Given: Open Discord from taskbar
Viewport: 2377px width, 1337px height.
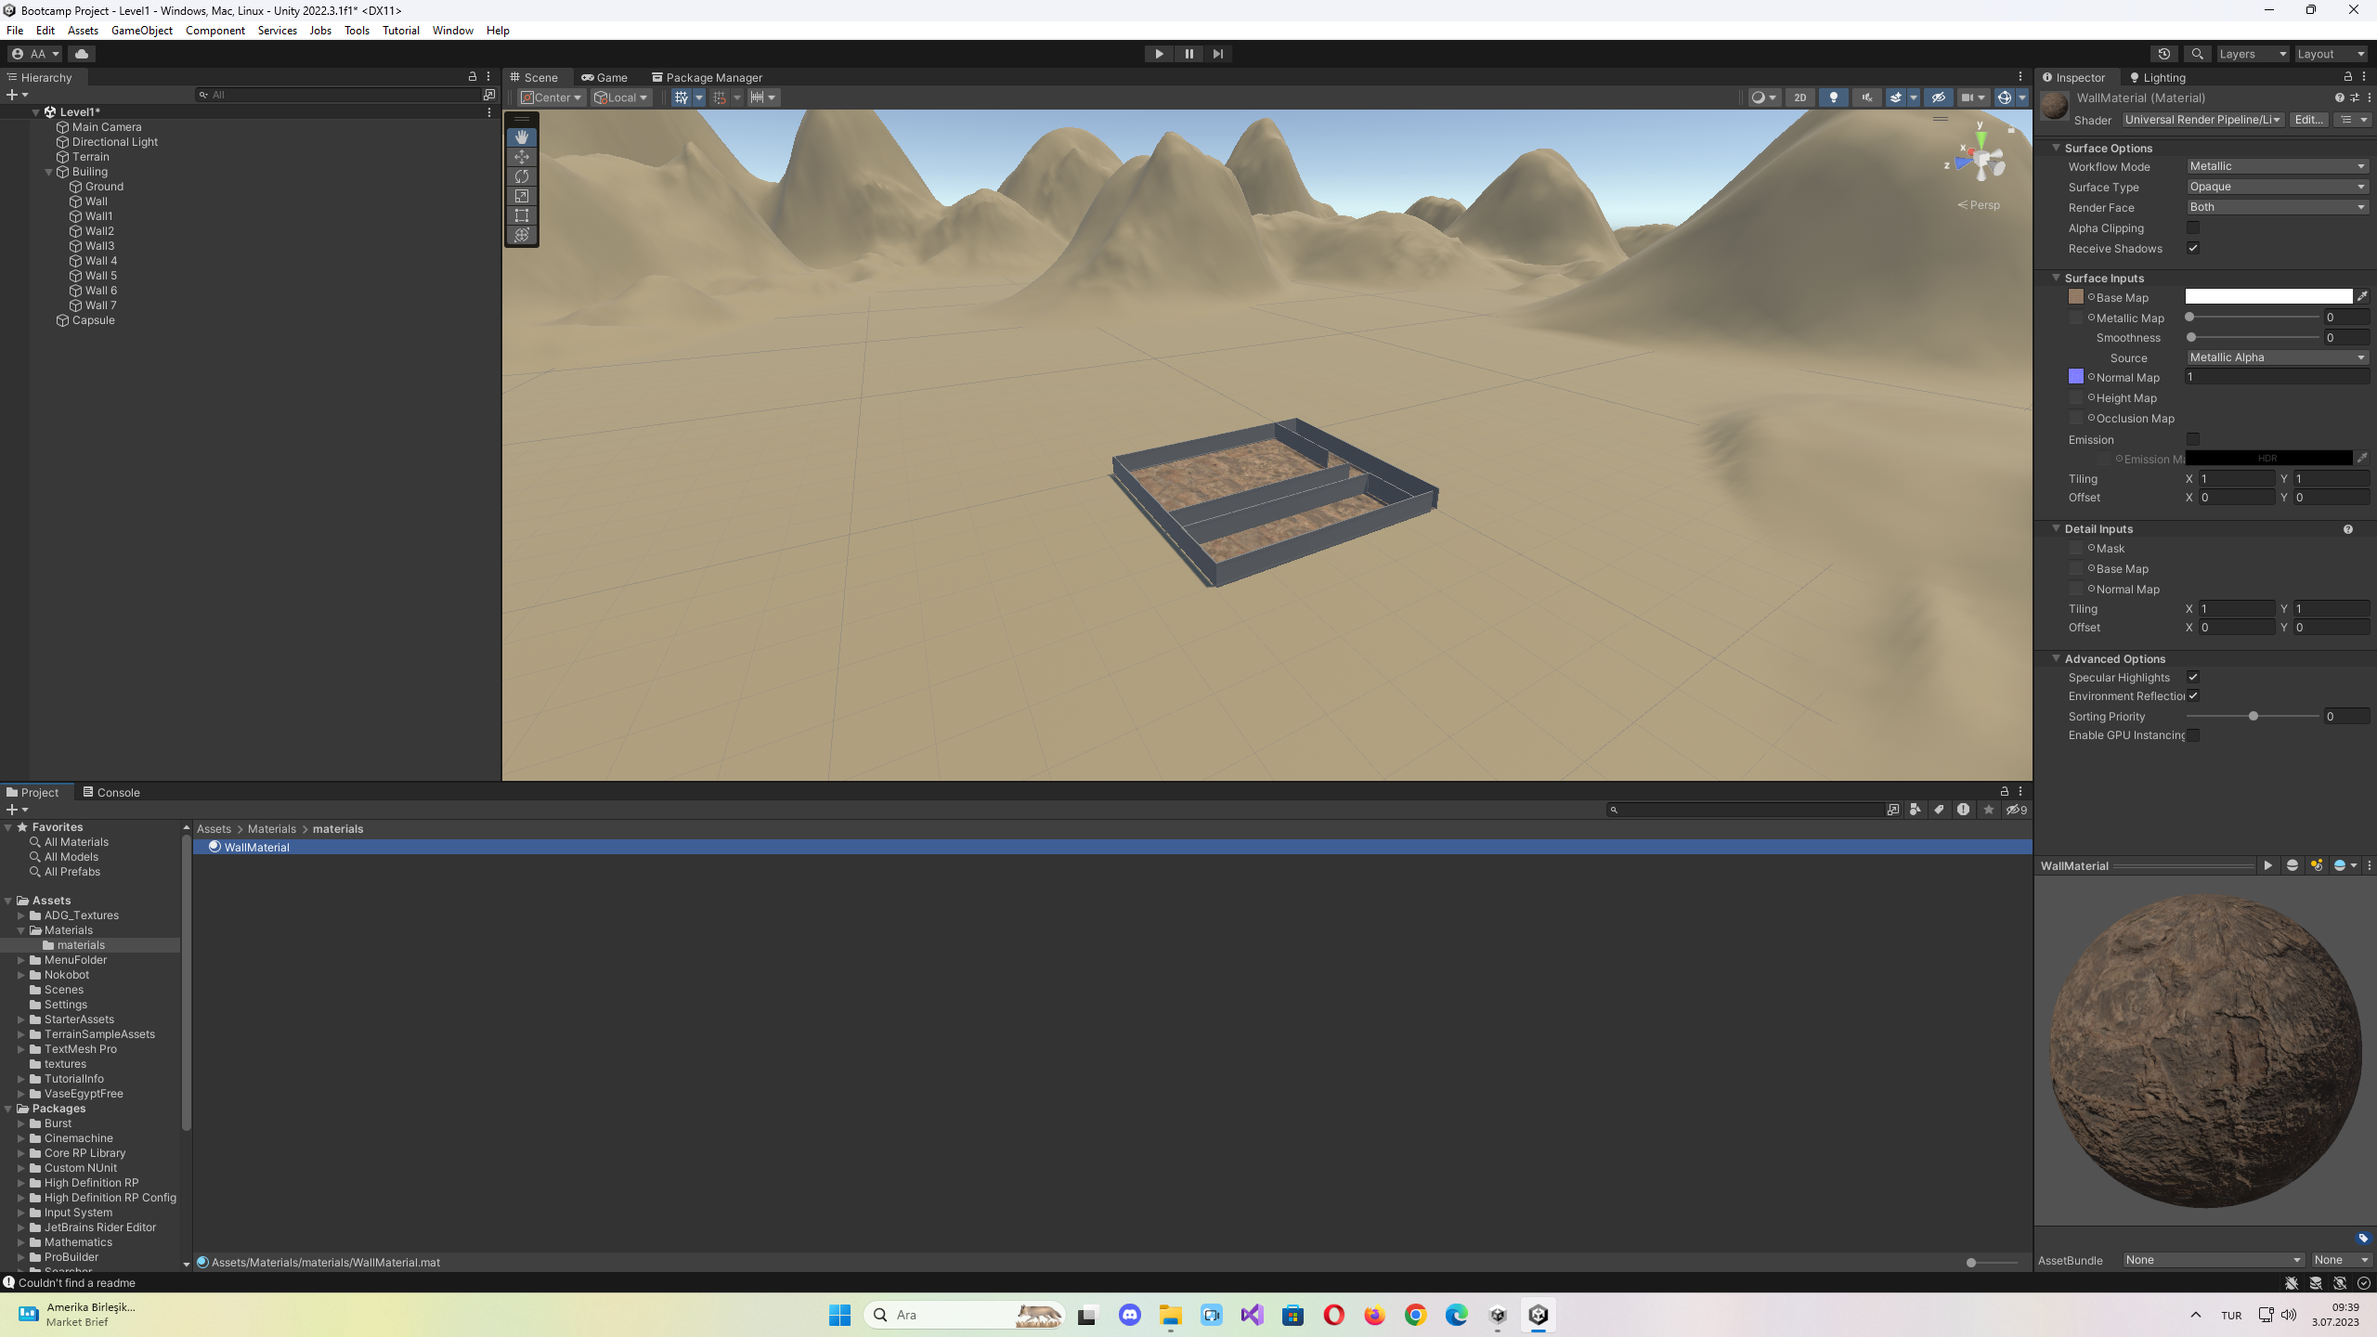Looking at the screenshot, I should click(x=1129, y=1315).
